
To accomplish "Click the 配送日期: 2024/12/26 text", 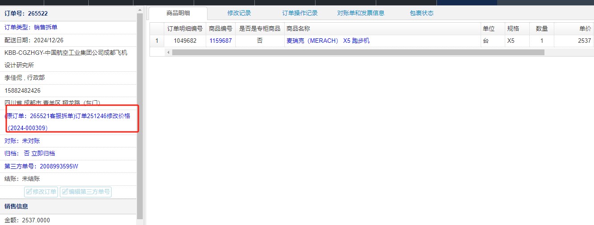I will tap(34, 40).
